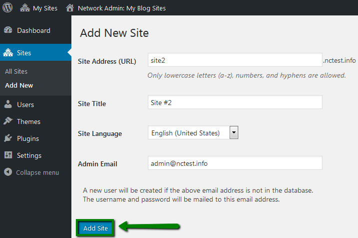Click the WordPress logo icon

[7, 8]
